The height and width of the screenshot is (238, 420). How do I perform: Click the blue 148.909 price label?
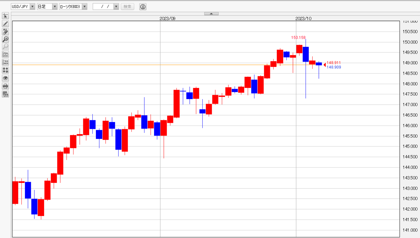point(334,67)
